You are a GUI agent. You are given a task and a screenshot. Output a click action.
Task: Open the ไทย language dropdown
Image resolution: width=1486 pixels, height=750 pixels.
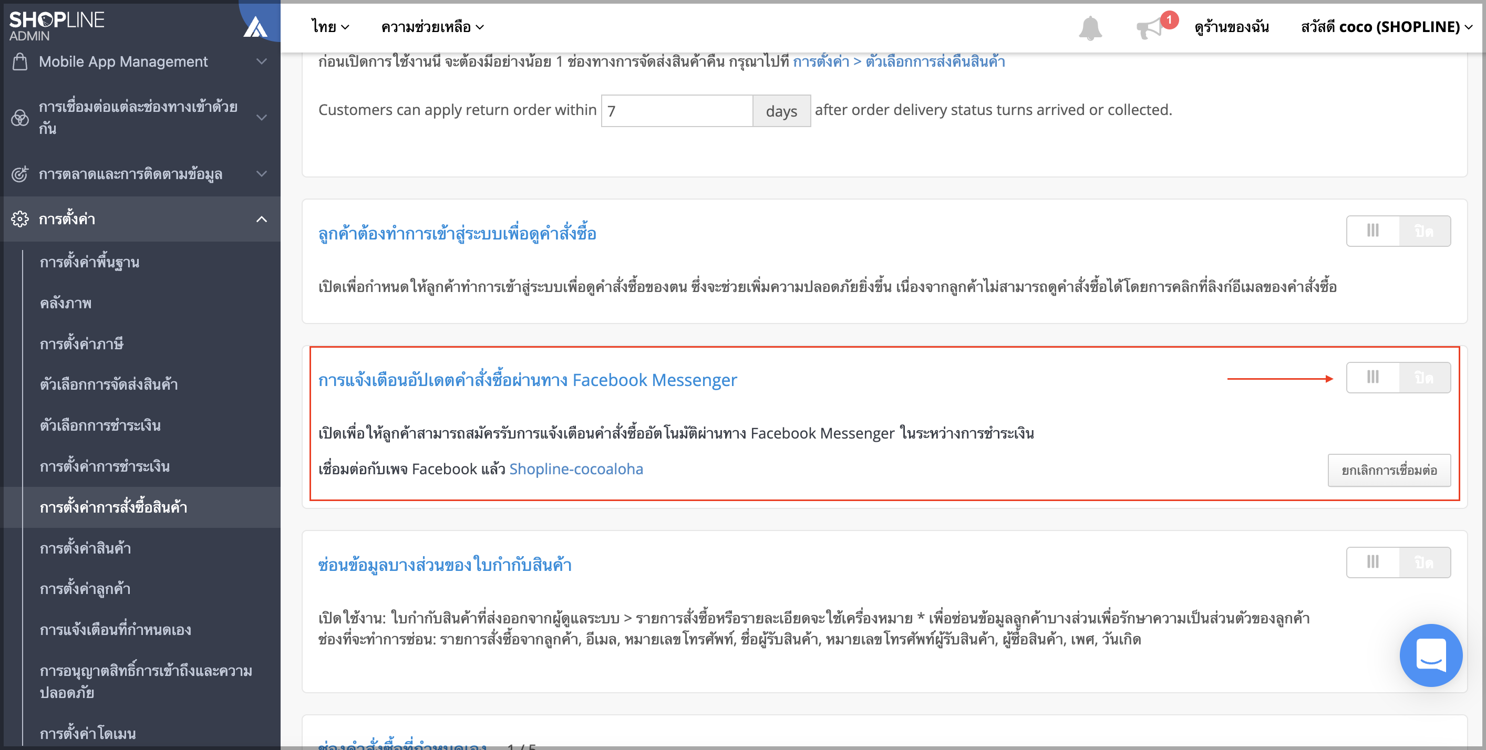(x=330, y=26)
